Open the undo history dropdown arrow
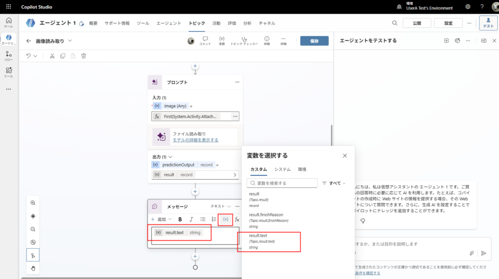Image resolution: width=499 pixels, height=279 pixels. [35, 56]
